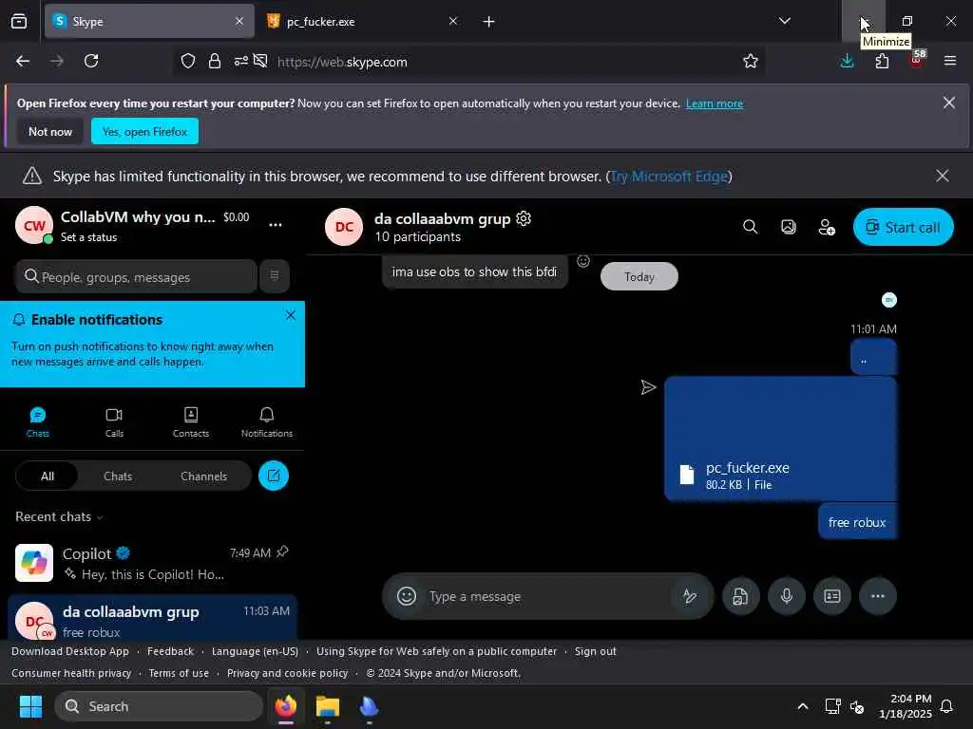
Task: Follow the Learn more link
Action: (715, 103)
